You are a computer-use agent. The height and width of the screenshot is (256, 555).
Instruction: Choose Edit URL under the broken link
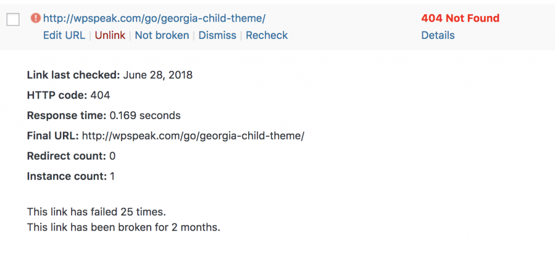point(64,35)
